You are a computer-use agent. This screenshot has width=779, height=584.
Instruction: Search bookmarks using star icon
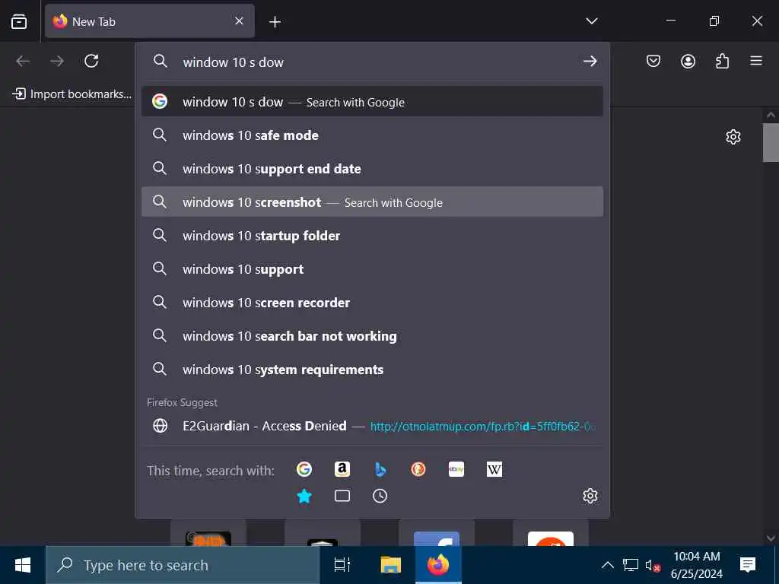[304, 496]
